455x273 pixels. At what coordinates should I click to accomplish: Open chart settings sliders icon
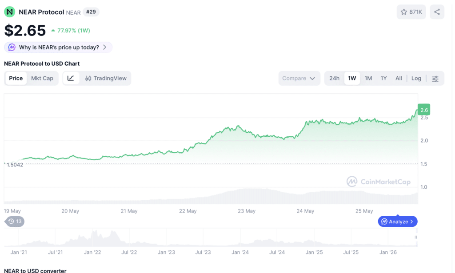pyautogui.click(x=435, y=79)
